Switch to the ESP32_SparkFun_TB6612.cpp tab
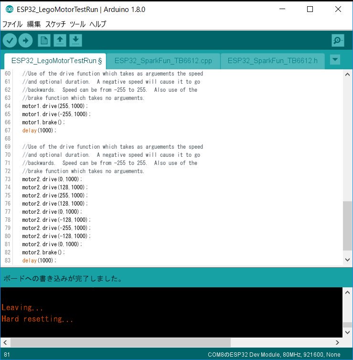 pyautogui.click(x=163, y=61)
